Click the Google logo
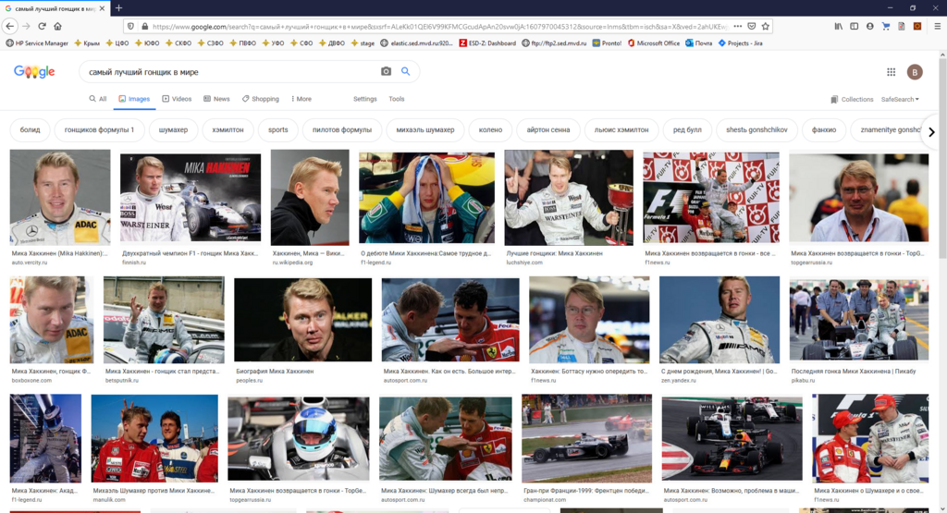This screenshot has width=947, height=513. click(x=34, y=72)
